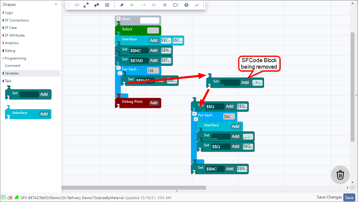Click the Main block name input field
Screen dimensions: 358x202
(x=150, y=21)
